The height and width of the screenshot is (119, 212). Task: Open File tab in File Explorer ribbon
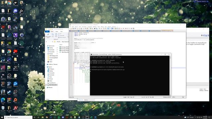click(x=47, y=31)
